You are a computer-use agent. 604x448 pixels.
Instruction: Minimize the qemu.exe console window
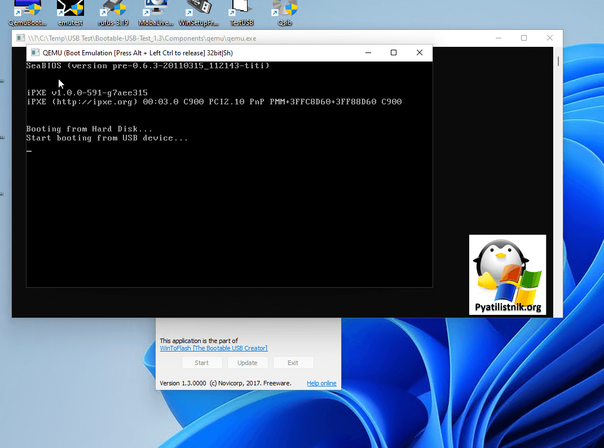click(x=499, y=38)
